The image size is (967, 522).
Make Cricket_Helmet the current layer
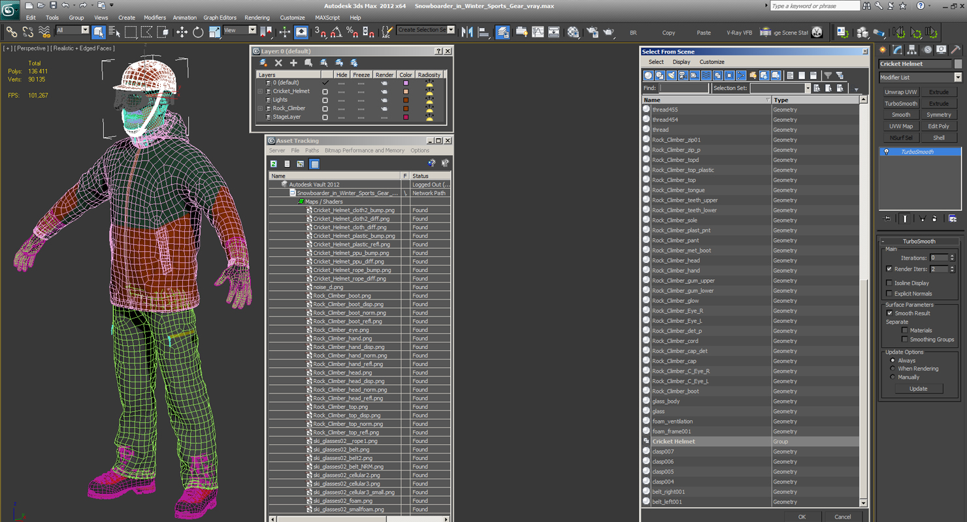point(325,91)
